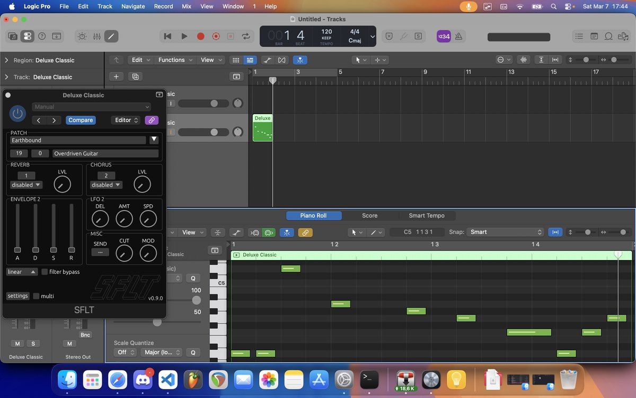Screen dimensions: 636x398
Task: Toggle the waveform zoom icon in tracks area
Action: (524, 60)
